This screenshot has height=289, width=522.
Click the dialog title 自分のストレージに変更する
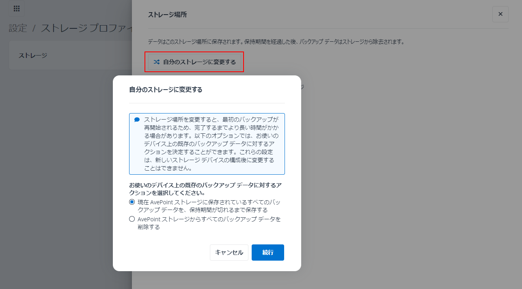click(x=166, y=90)
